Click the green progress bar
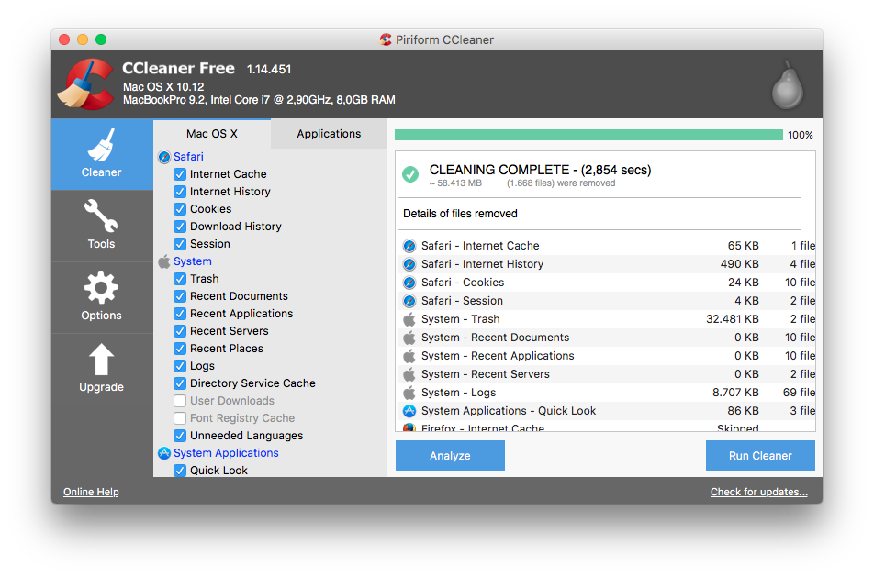This screenshot has height=577, width=874. (x=588, y=135)
